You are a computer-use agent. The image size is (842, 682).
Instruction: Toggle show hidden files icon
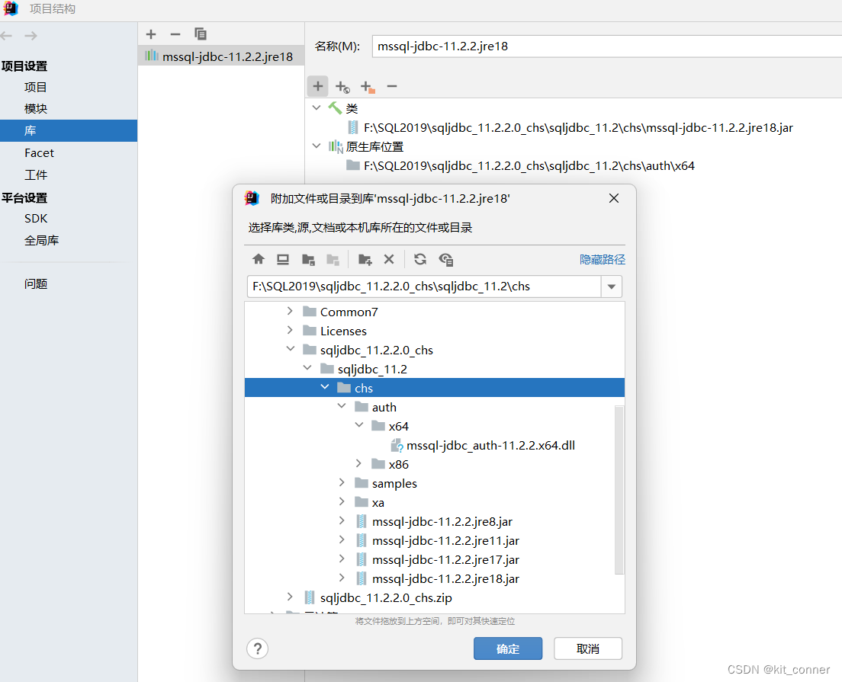(x=446, y=260)
